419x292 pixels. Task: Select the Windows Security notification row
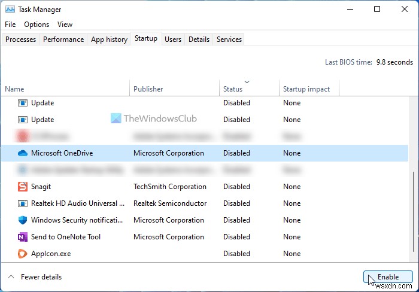coord(205,220)
